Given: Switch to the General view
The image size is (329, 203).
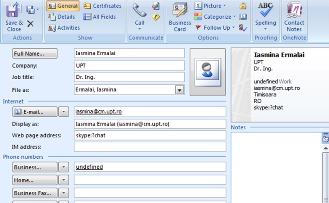Looking at the screenshot, I should (x=63, y=6).
